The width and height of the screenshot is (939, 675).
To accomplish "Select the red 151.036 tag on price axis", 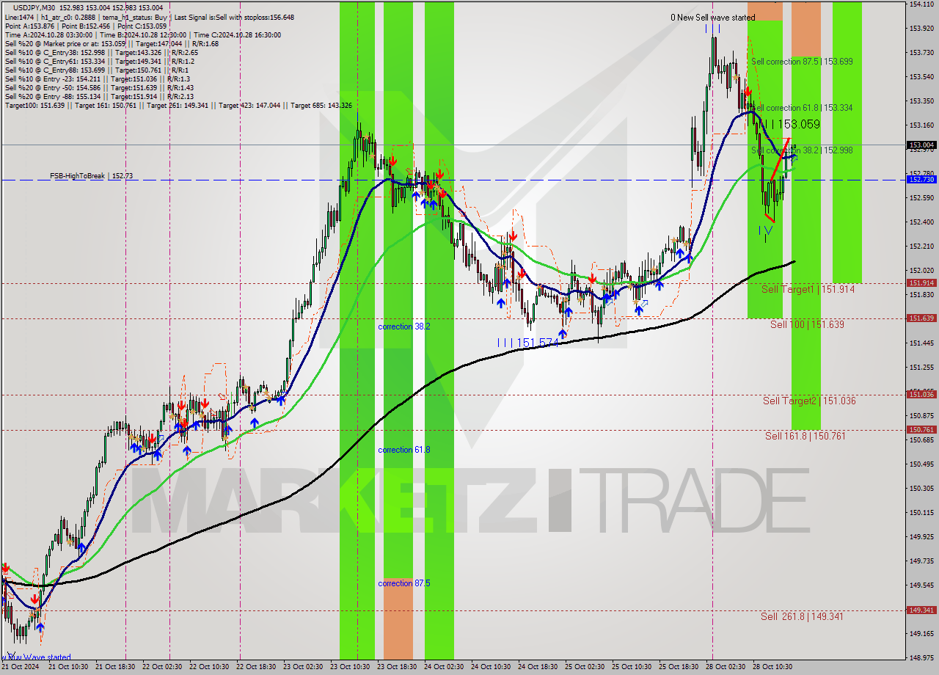I will click(922, 394).
